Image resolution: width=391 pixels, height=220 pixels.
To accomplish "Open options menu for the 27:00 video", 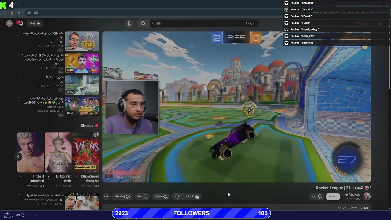I will pos(19,56).
